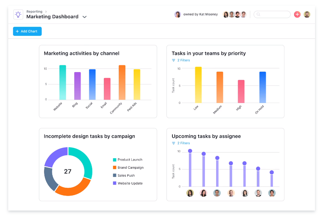Click Brand Campaign legend color swatch

coord(115,168)
